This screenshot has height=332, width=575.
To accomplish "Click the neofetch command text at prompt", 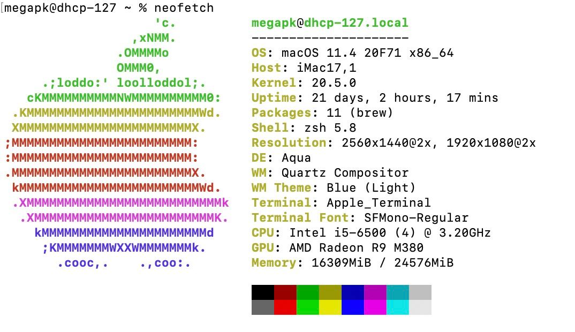I will coord(184,7).
